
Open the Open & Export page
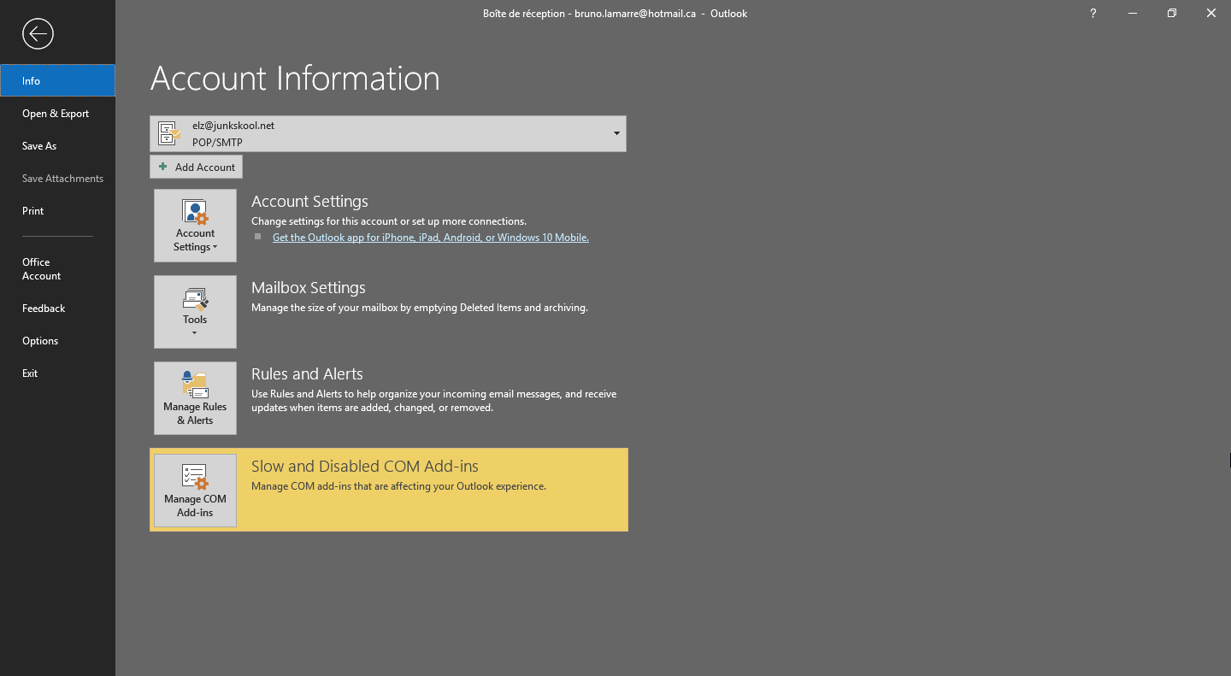point(57,114)
